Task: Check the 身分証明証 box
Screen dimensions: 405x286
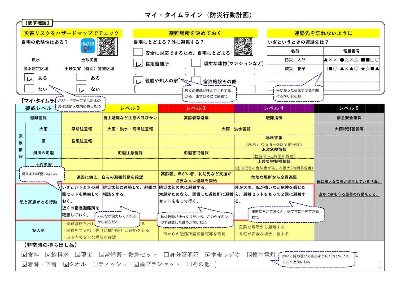Action: (x=166, y=255)
